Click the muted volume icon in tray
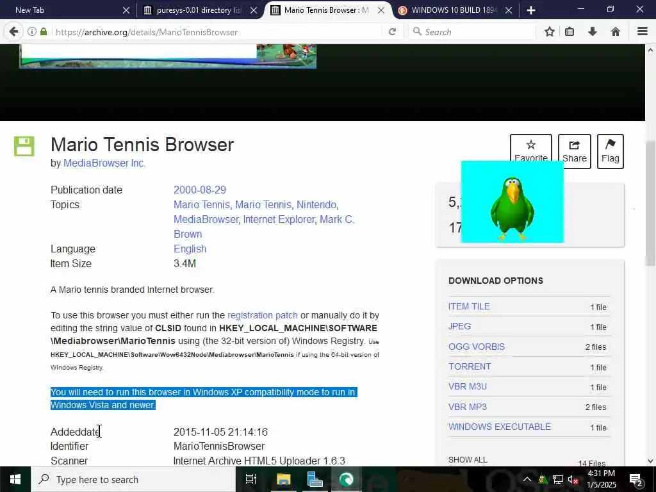The height and width of the screenshot is (492, 656). pyautogui.click(x=573, y=479)
